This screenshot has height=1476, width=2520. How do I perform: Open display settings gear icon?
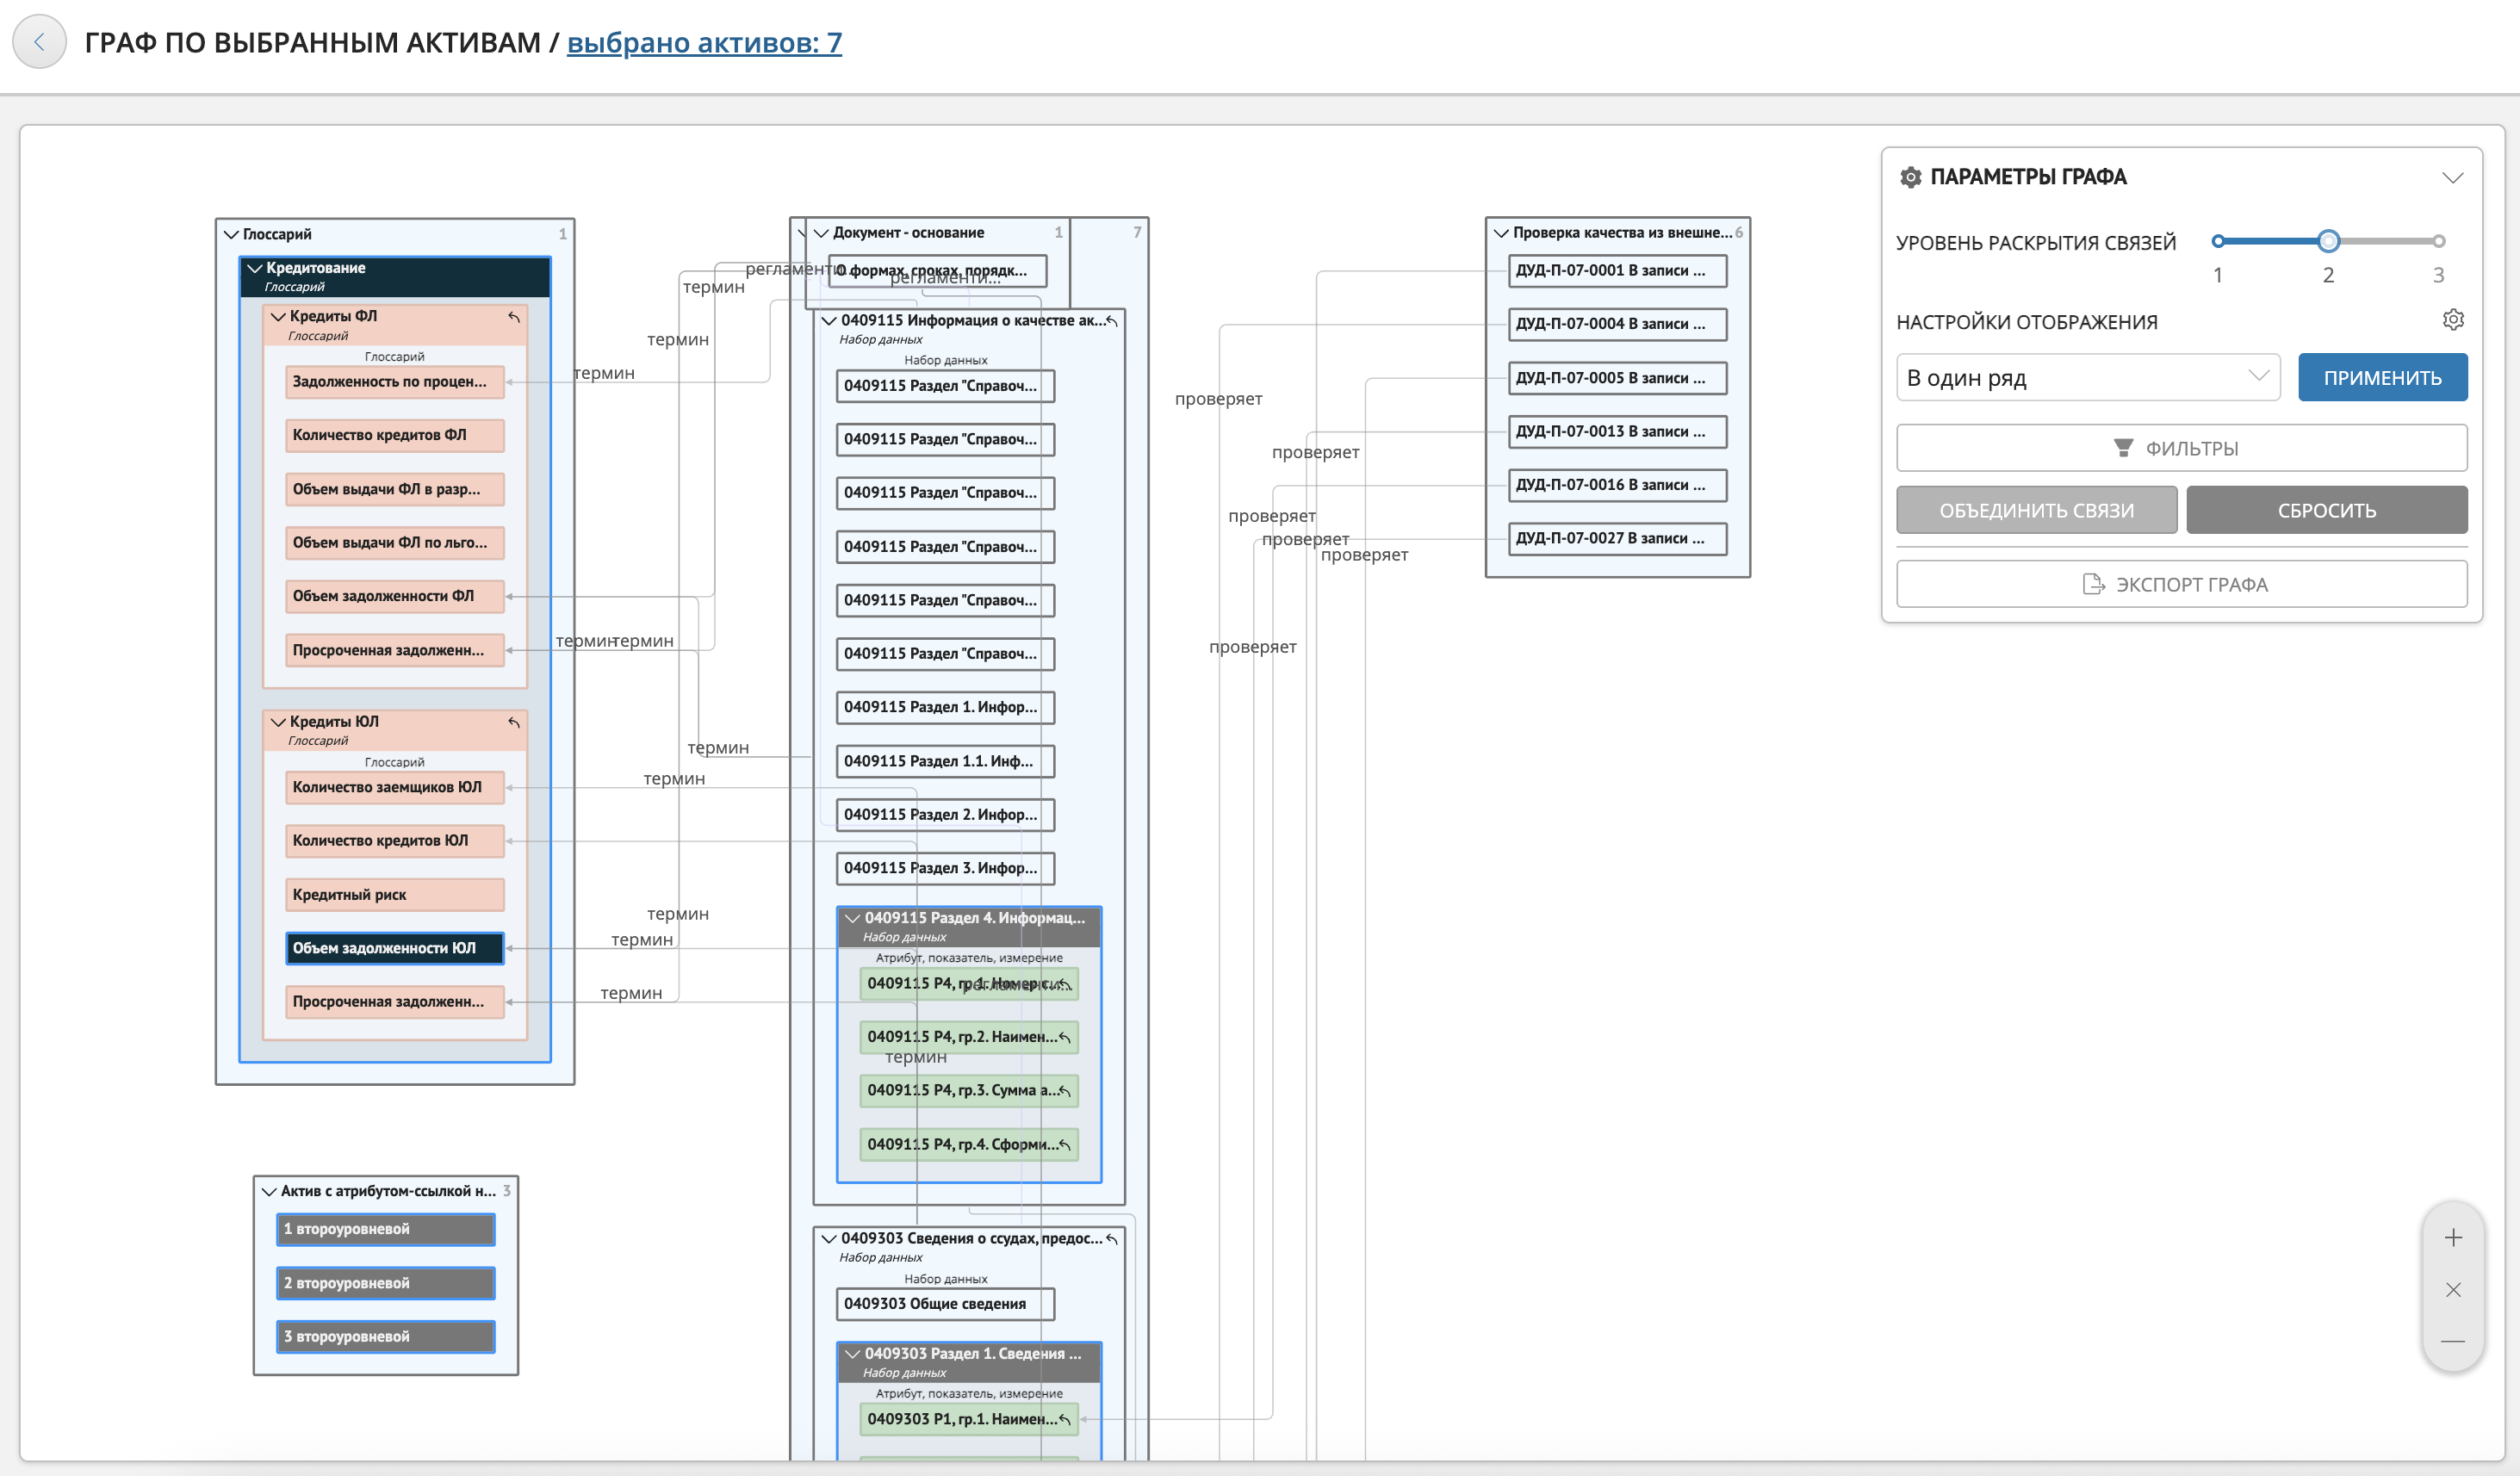point(2452,320)
